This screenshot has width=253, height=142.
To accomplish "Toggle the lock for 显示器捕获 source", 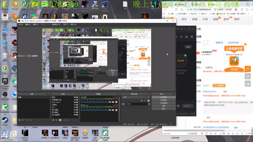I will [77, 115].
